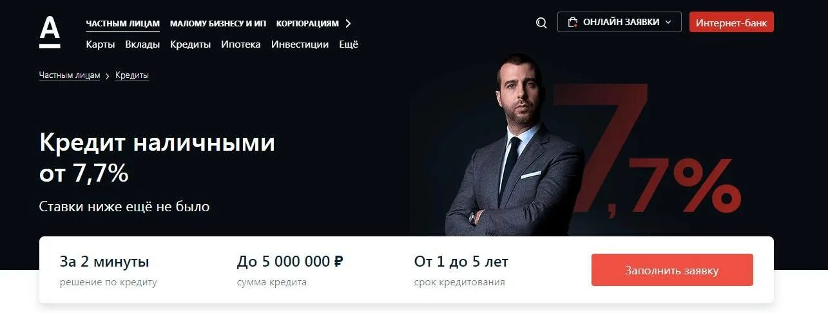
Task: Click the Интернет-банк button
Action: point(731,22)
